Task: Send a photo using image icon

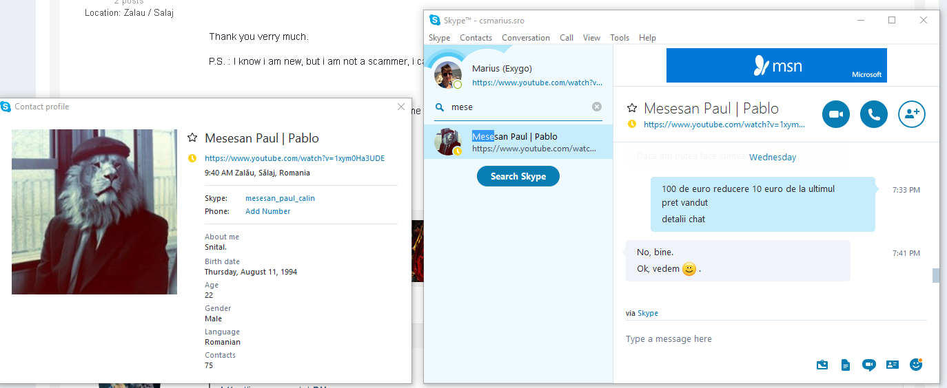Action: coord(822,365)
